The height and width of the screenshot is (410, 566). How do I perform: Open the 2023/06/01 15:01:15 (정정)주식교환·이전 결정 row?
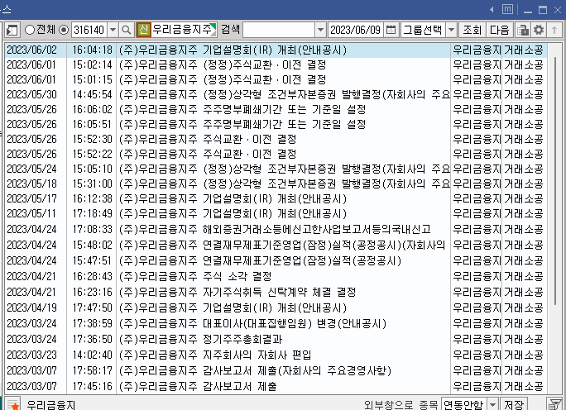(276, 79)
